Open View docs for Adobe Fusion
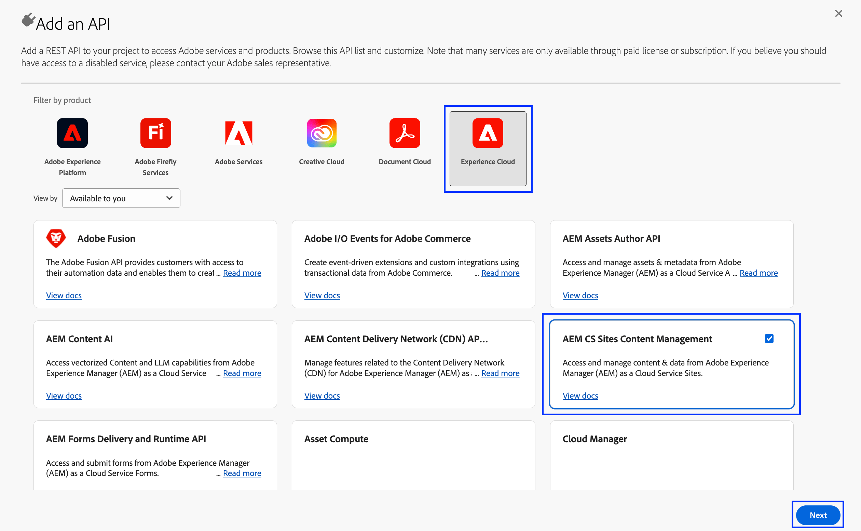861x531 pixels. pyautogui.click(x=64, y=295)
